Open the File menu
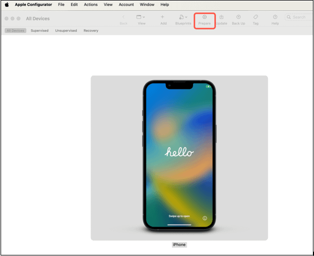The height and width of the screenshot is (256, 314). (61, 4)
